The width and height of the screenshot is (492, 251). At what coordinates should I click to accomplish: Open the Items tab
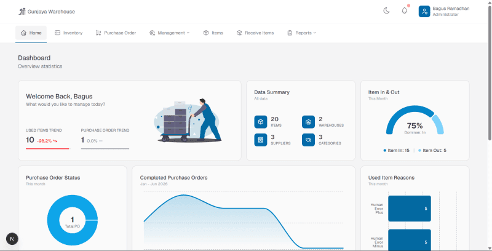(x=213, y=33)
